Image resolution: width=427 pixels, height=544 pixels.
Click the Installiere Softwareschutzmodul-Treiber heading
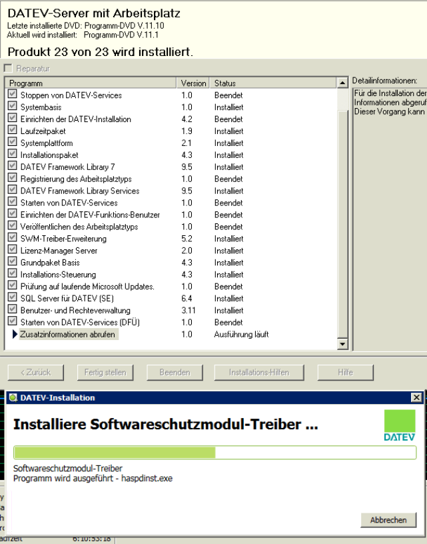point(166,424)
